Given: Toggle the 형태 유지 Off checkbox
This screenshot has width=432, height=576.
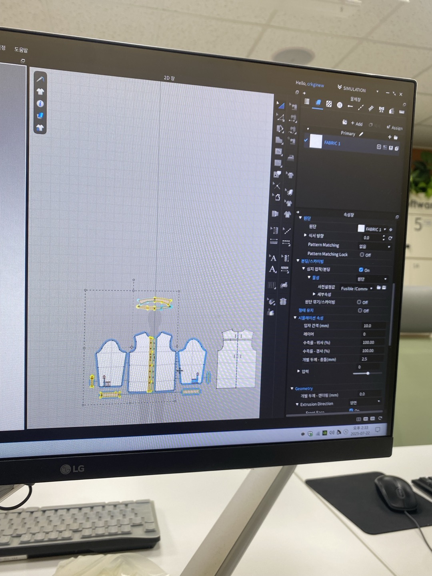Looking at the screenshot, I should 360,310.
